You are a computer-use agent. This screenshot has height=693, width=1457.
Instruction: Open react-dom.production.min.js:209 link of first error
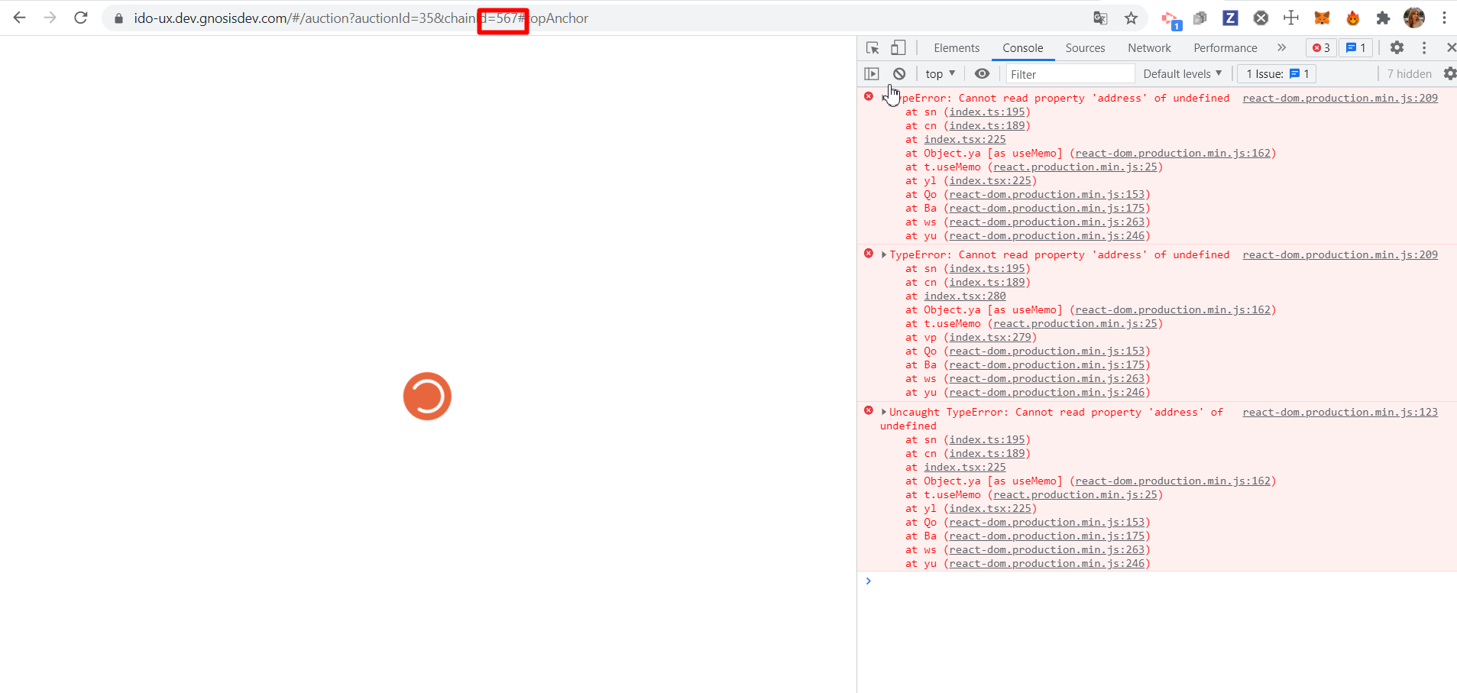(x=1340, y=98)
